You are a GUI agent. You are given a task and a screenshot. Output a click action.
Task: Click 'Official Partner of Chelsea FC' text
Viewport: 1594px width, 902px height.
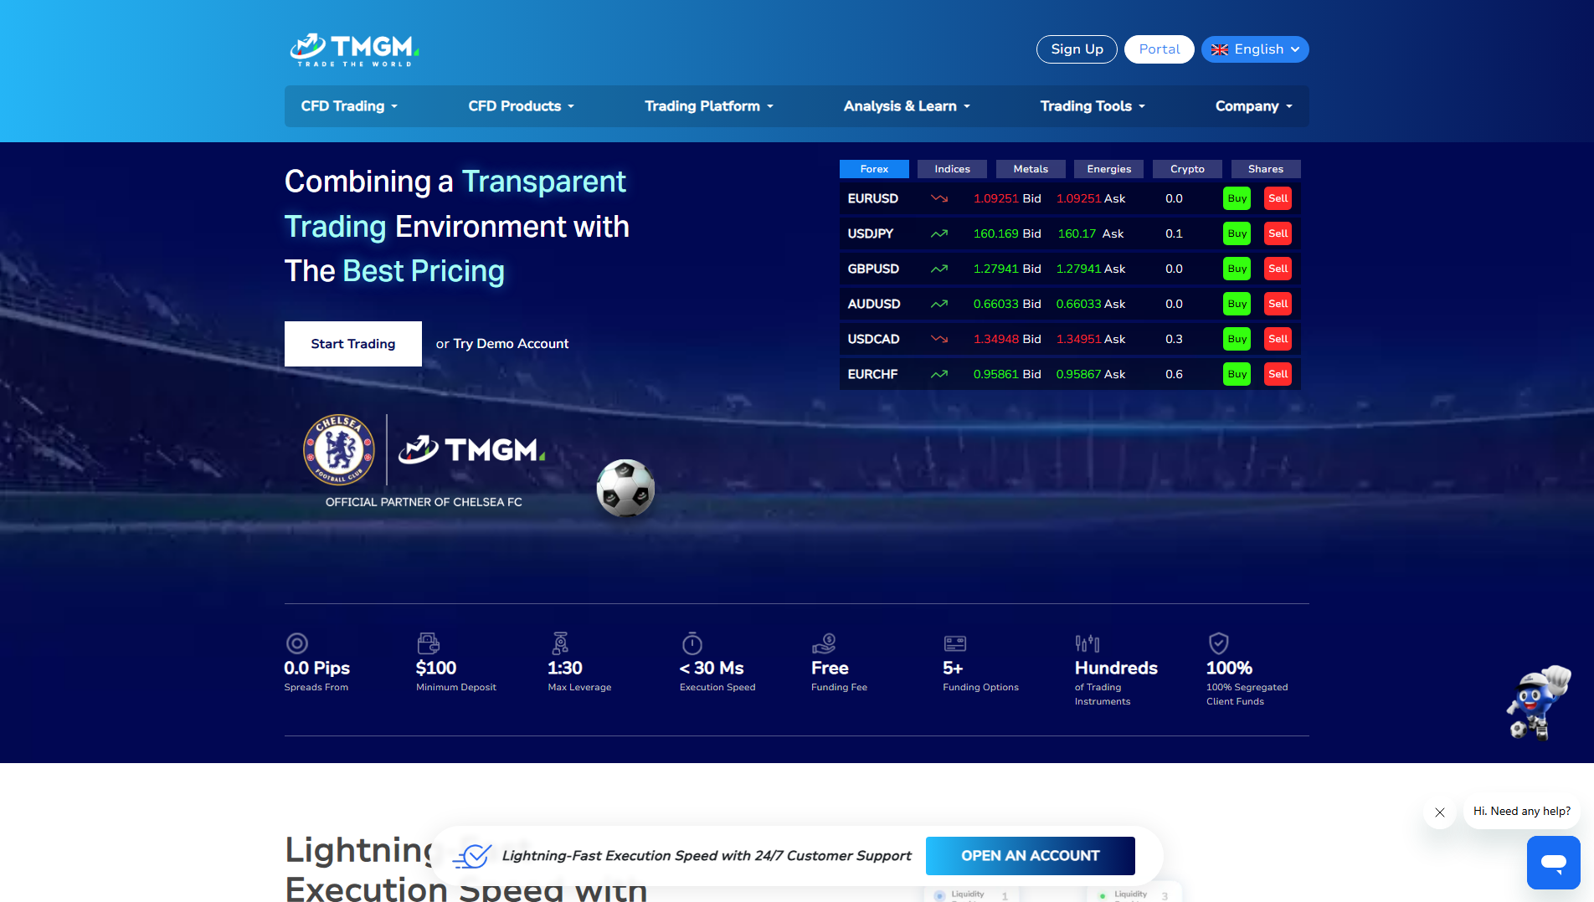click(424, 502)
